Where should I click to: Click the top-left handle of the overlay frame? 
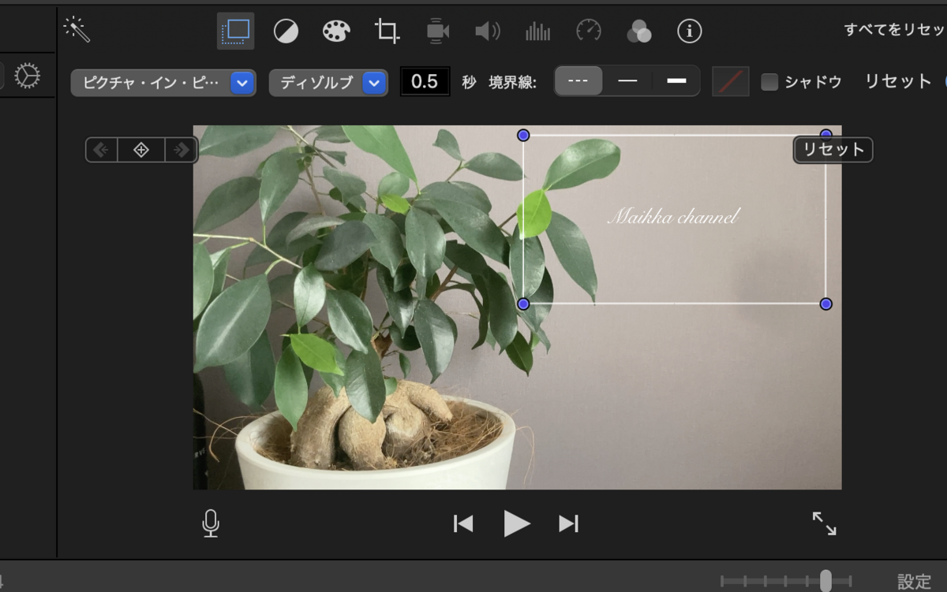pos(523,136)
